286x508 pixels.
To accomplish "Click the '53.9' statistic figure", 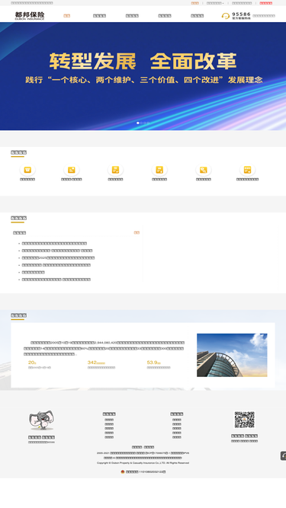I will pos(154,363).
